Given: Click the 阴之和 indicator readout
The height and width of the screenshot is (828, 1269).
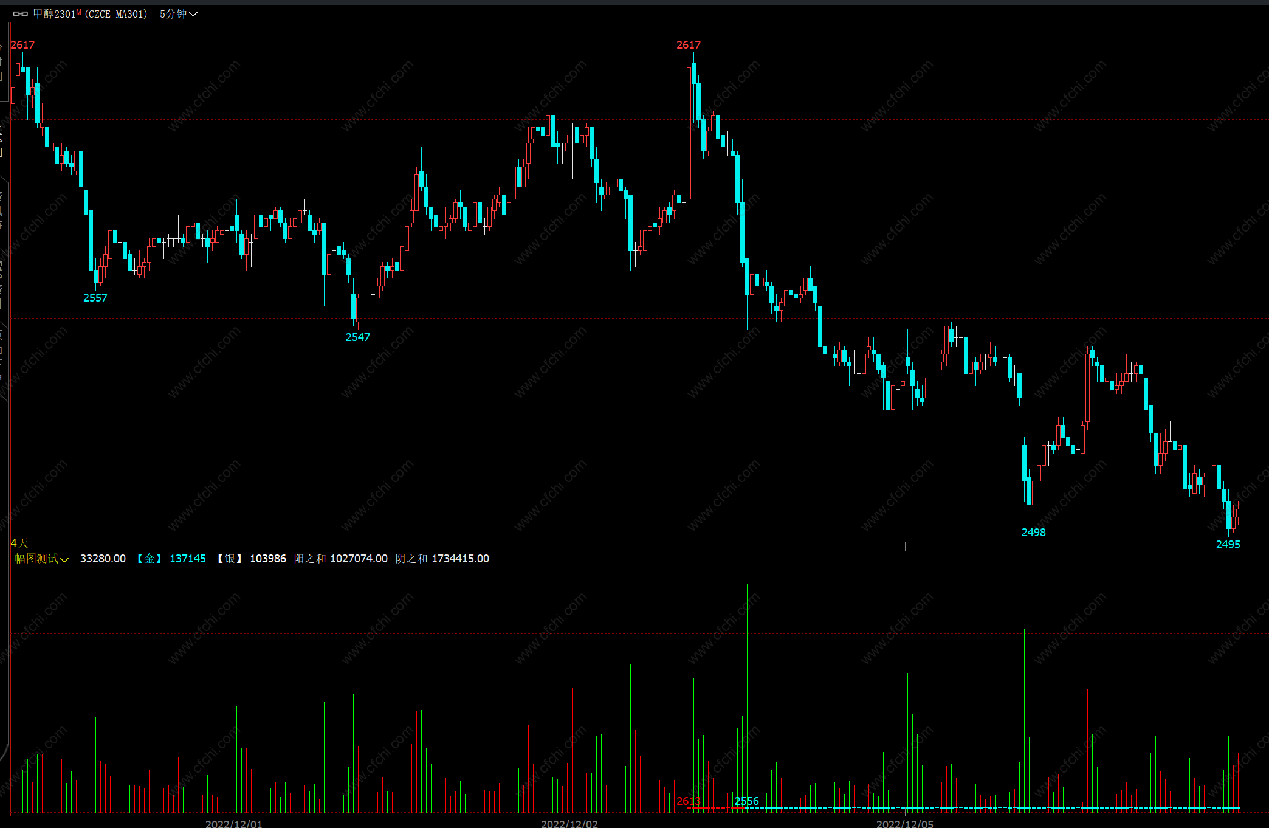Looking at the screenshot, I should [x=442, y=559].
